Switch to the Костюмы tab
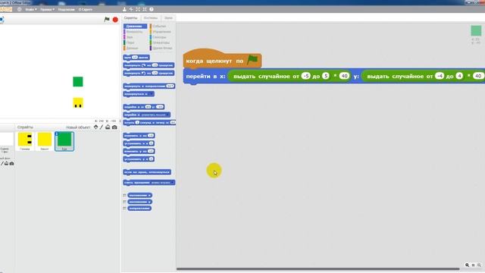485x273 pixels. coord(151,18)
